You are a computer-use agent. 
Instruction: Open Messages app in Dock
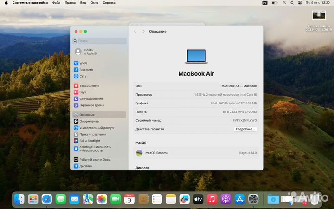61,199
